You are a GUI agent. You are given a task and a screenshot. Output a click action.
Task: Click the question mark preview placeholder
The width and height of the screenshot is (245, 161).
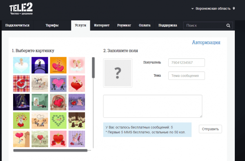click(118, 73)
